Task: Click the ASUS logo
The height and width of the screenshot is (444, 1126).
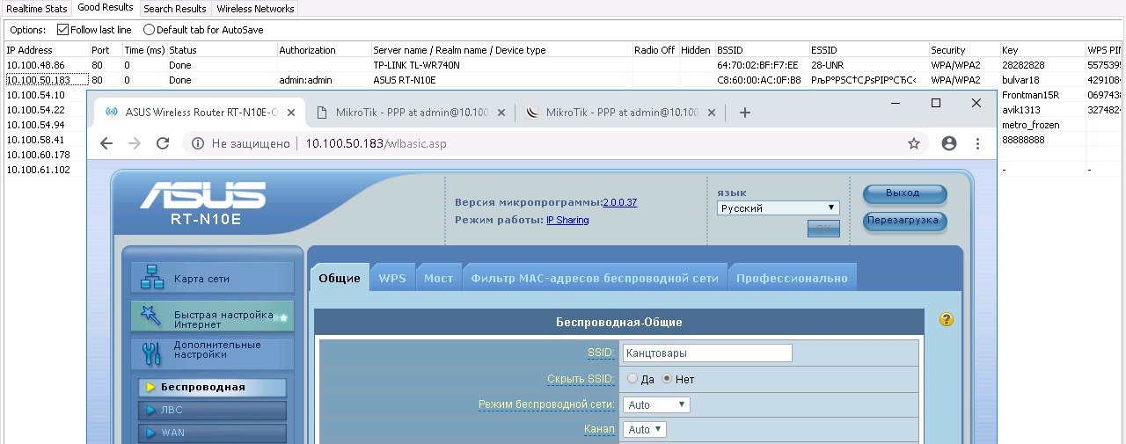Action: [x=203, y=194]
